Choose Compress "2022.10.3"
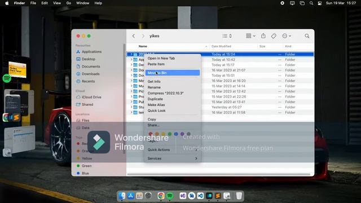Image resolution: width=361 pixels, height=203 pixels. tap(173, 93)
